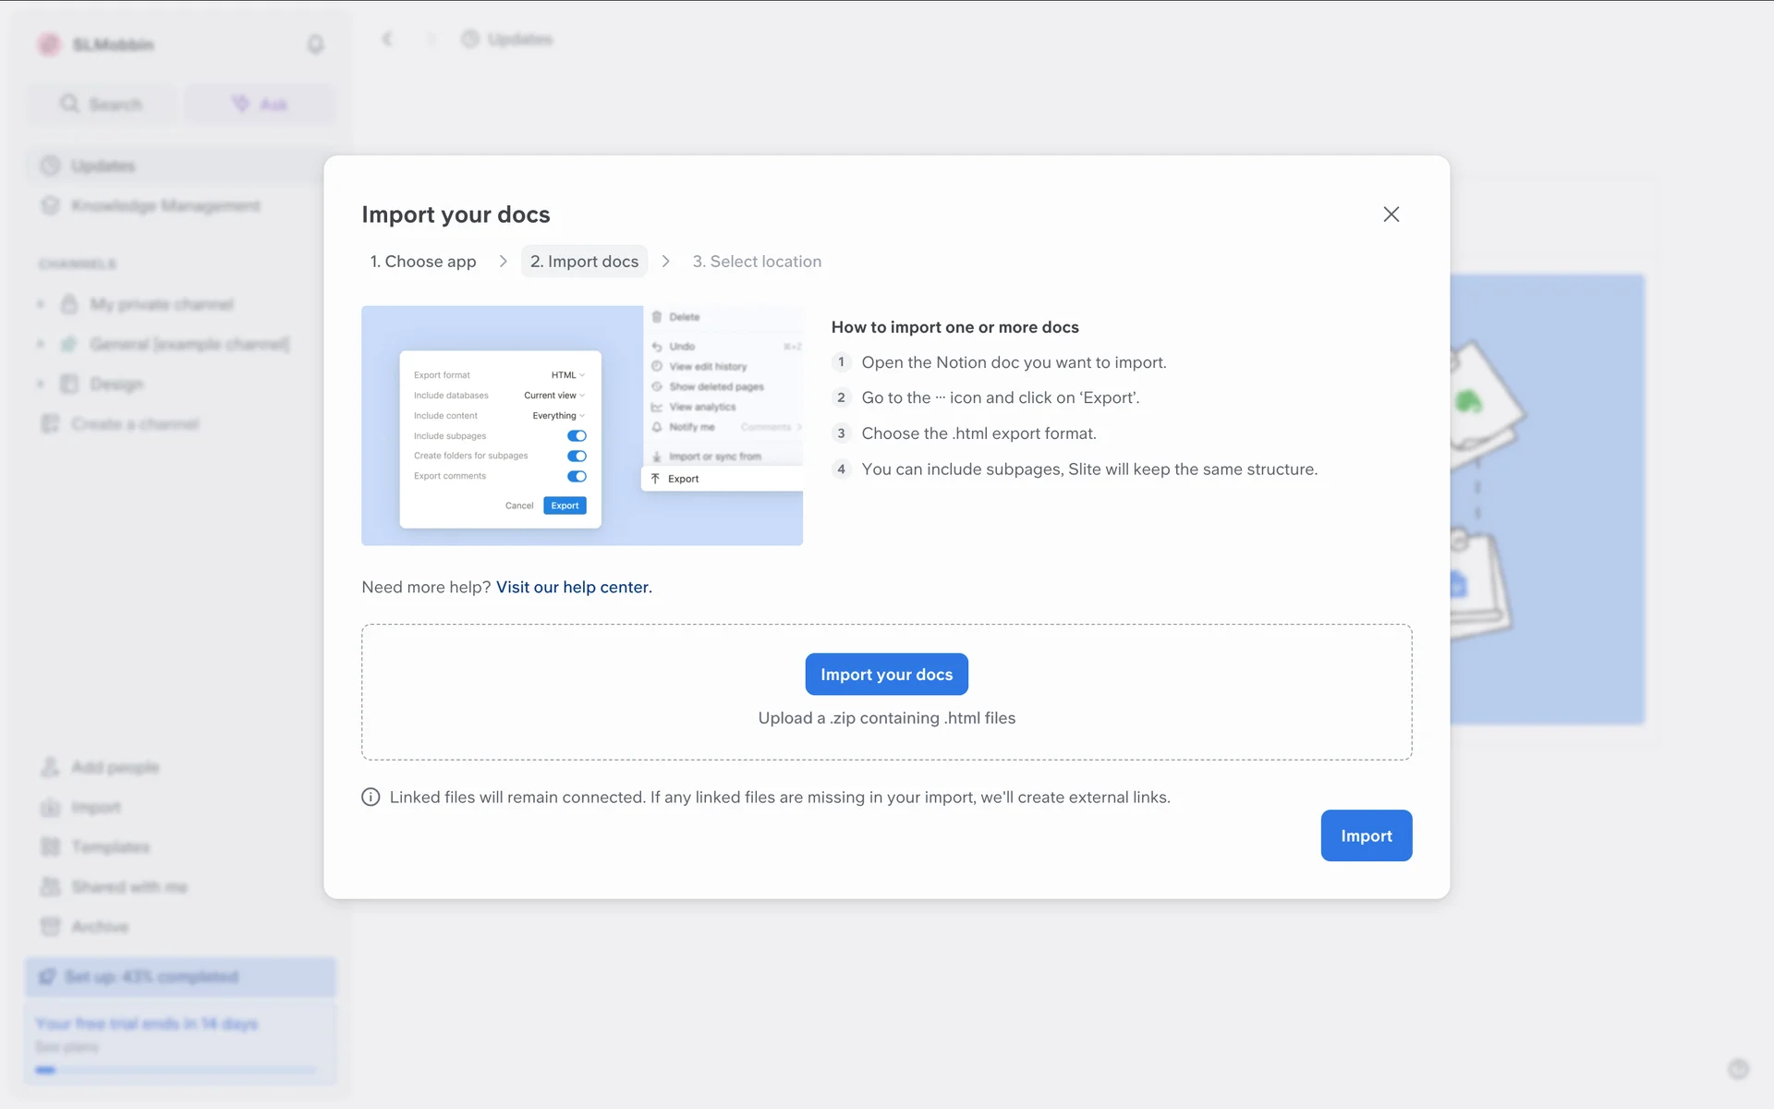This screenshot has width=1774, height=1109.
Task: Click the notification bell icon
Action: 315,44
